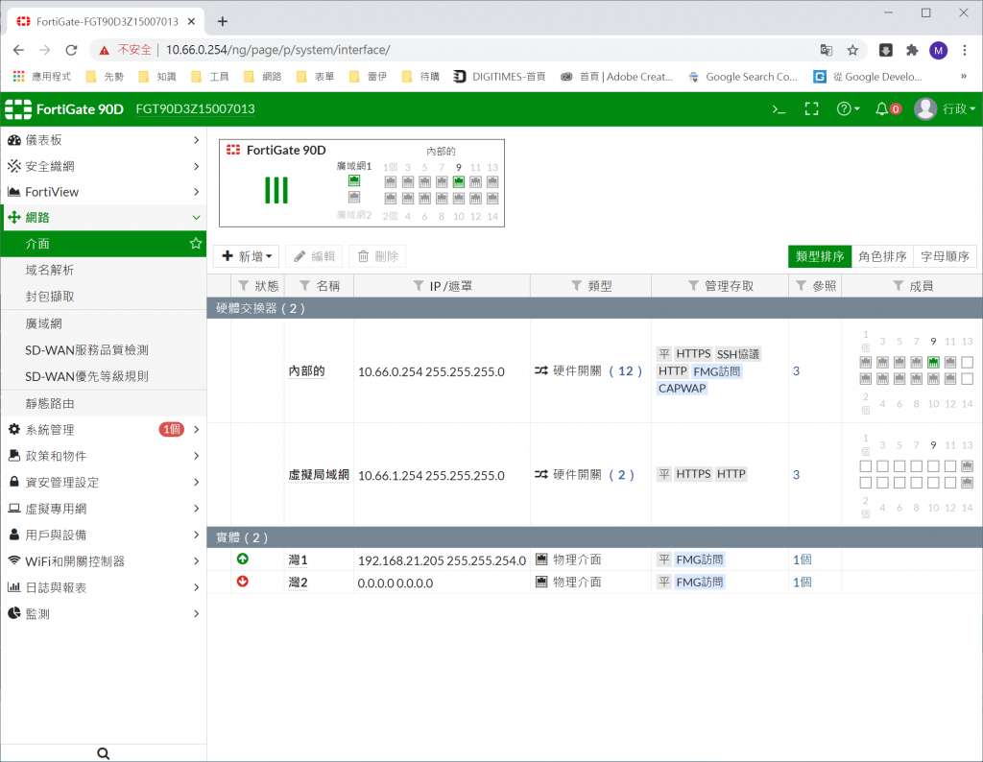Open browser extensions puzzle icon
Viewport: 983px width, 762px height.
[x=912, y=50]
